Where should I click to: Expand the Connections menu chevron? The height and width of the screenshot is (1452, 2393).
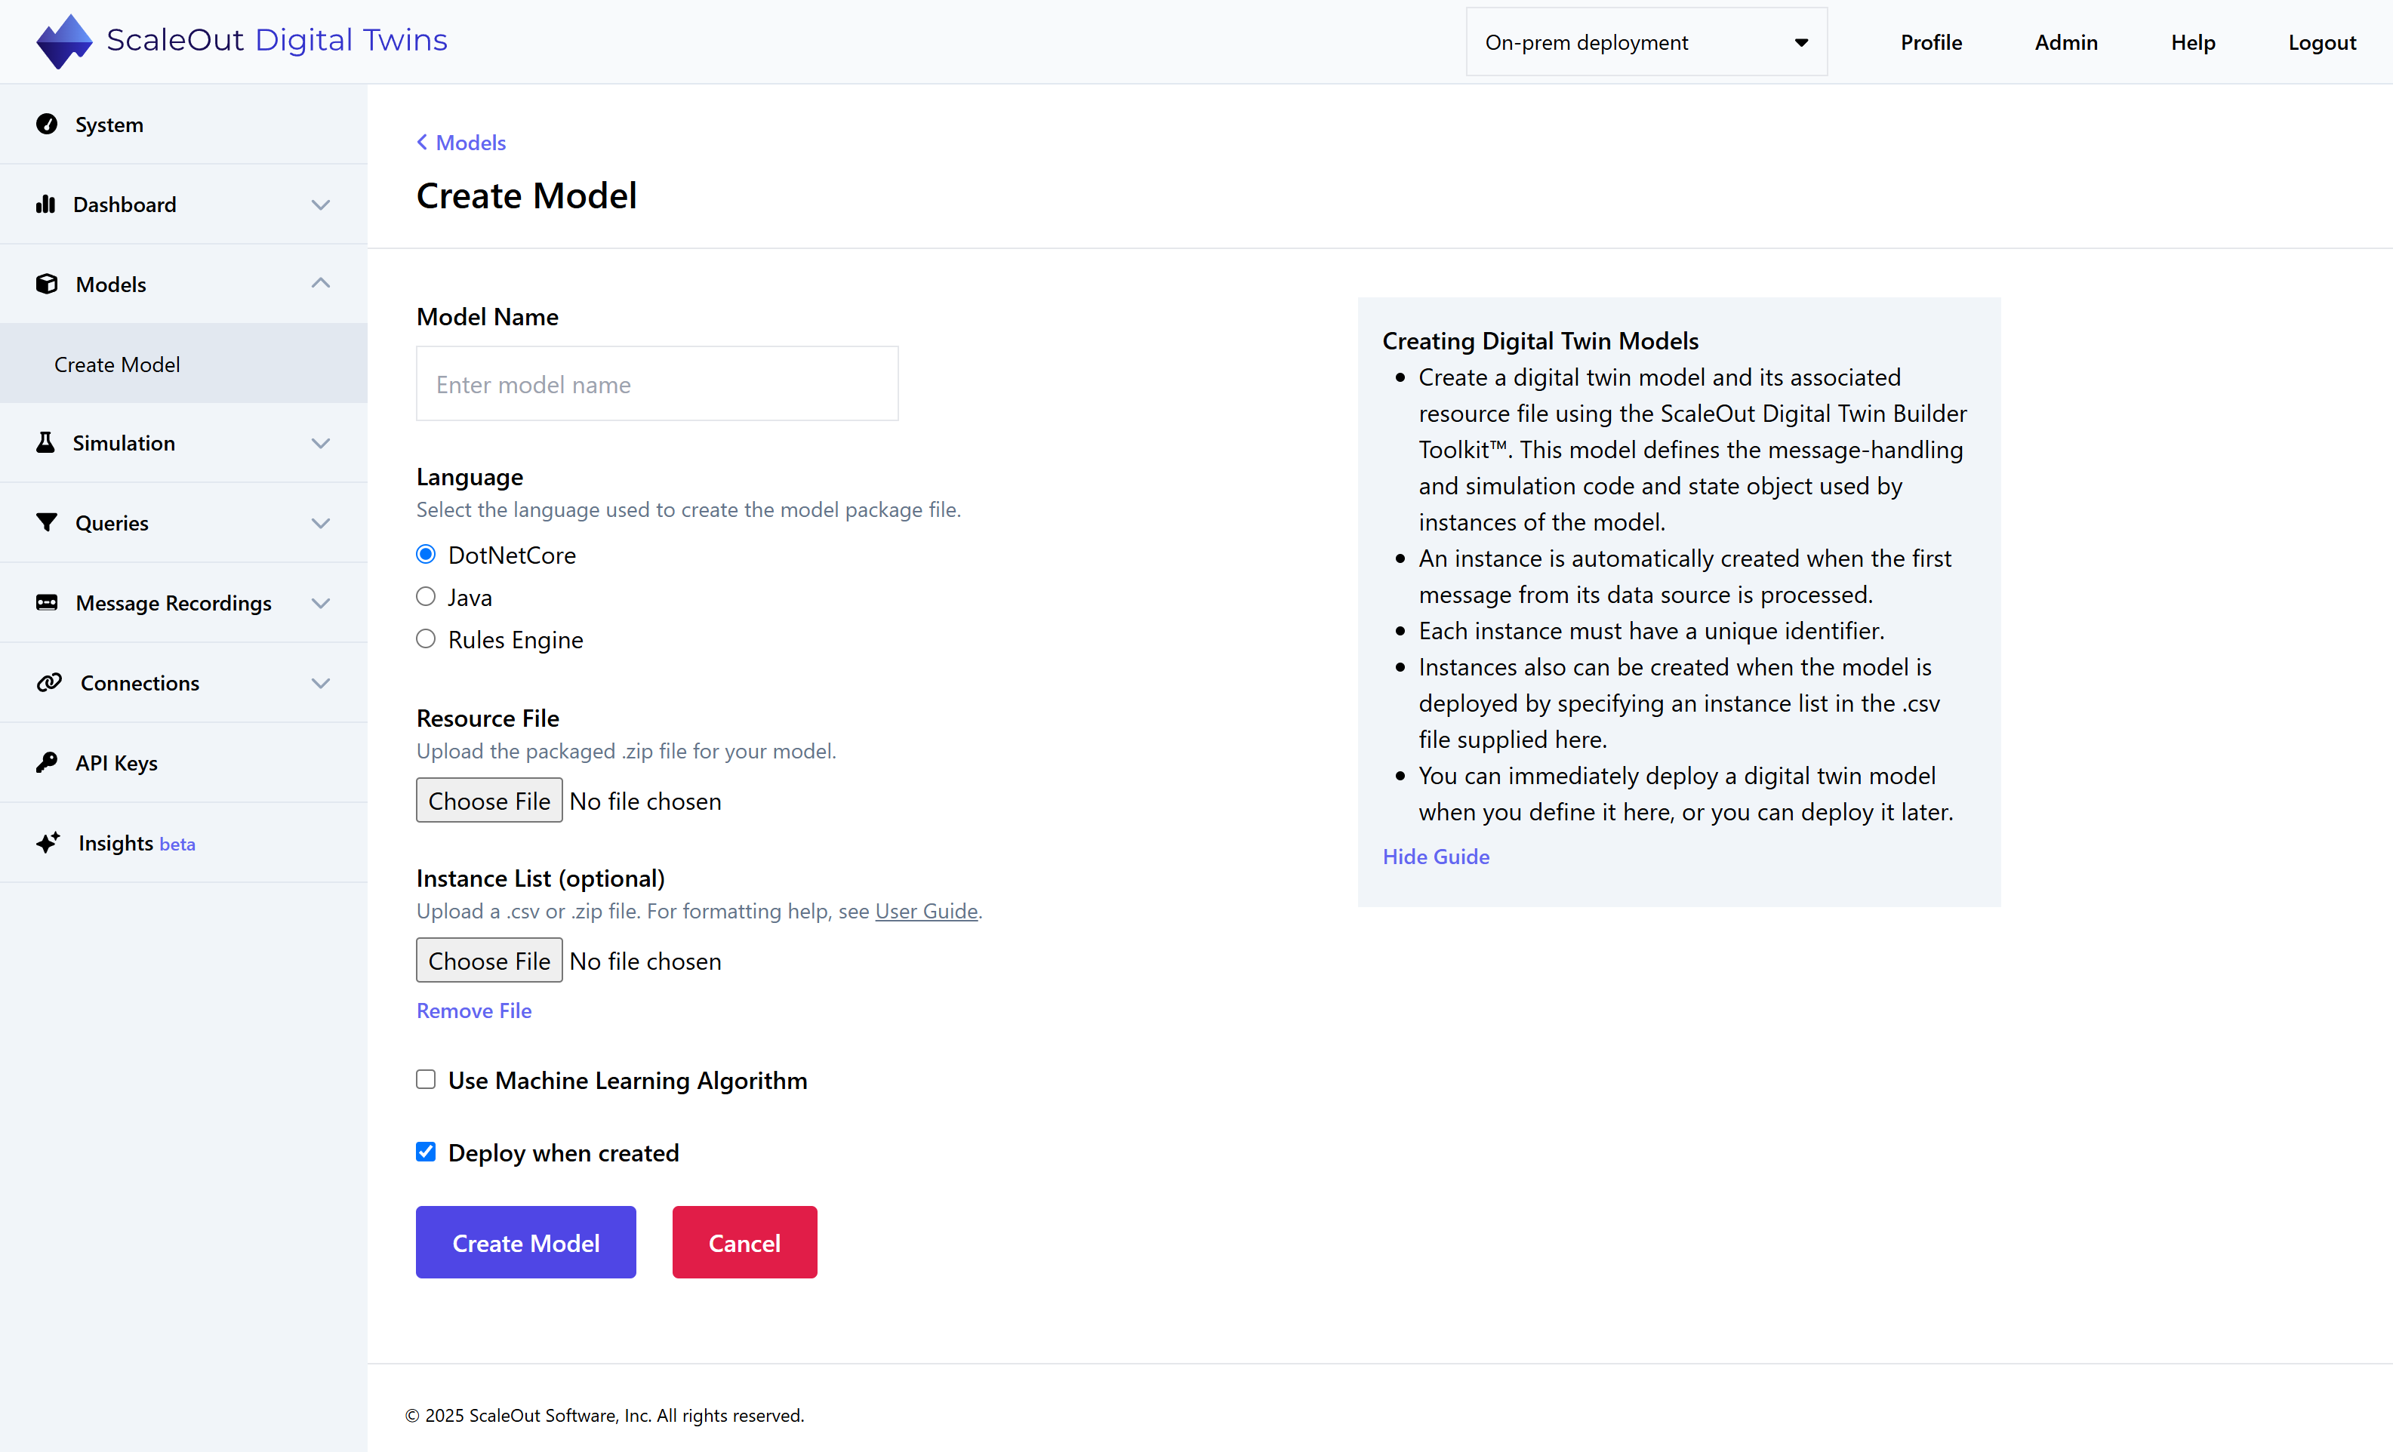point(321,683)
